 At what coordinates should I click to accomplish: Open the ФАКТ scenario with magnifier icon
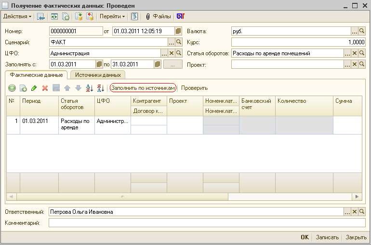click(179, 42)
